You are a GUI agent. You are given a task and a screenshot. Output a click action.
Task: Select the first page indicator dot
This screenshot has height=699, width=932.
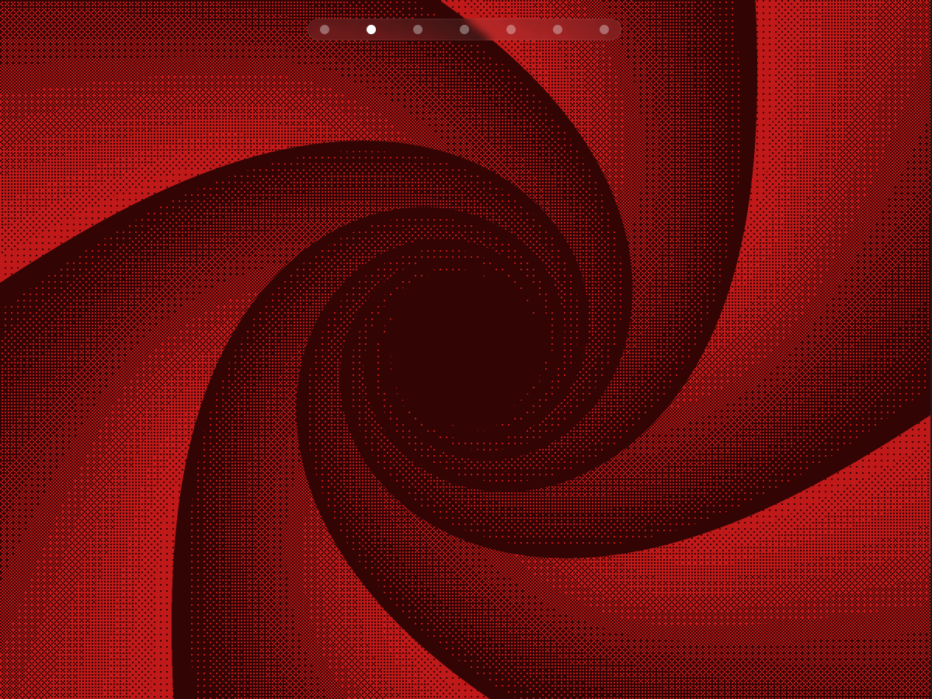325,30
